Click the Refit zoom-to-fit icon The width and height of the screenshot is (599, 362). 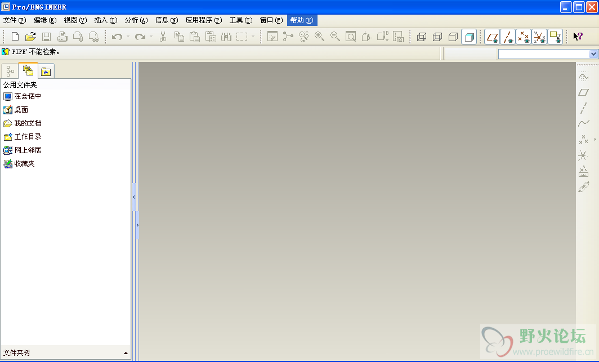(351, 37)
